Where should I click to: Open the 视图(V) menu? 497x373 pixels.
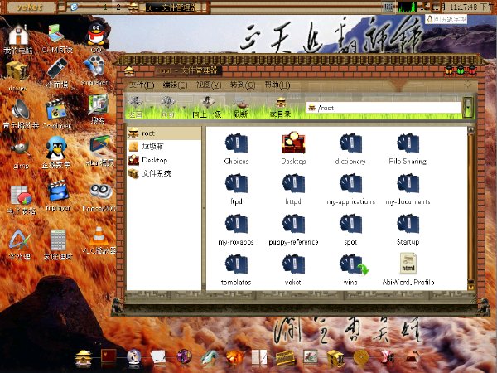[x=209, y=85]
